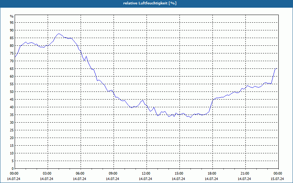Select the '09:00' time axis label
Screen dimensions: 293x183
click(112, 173)
